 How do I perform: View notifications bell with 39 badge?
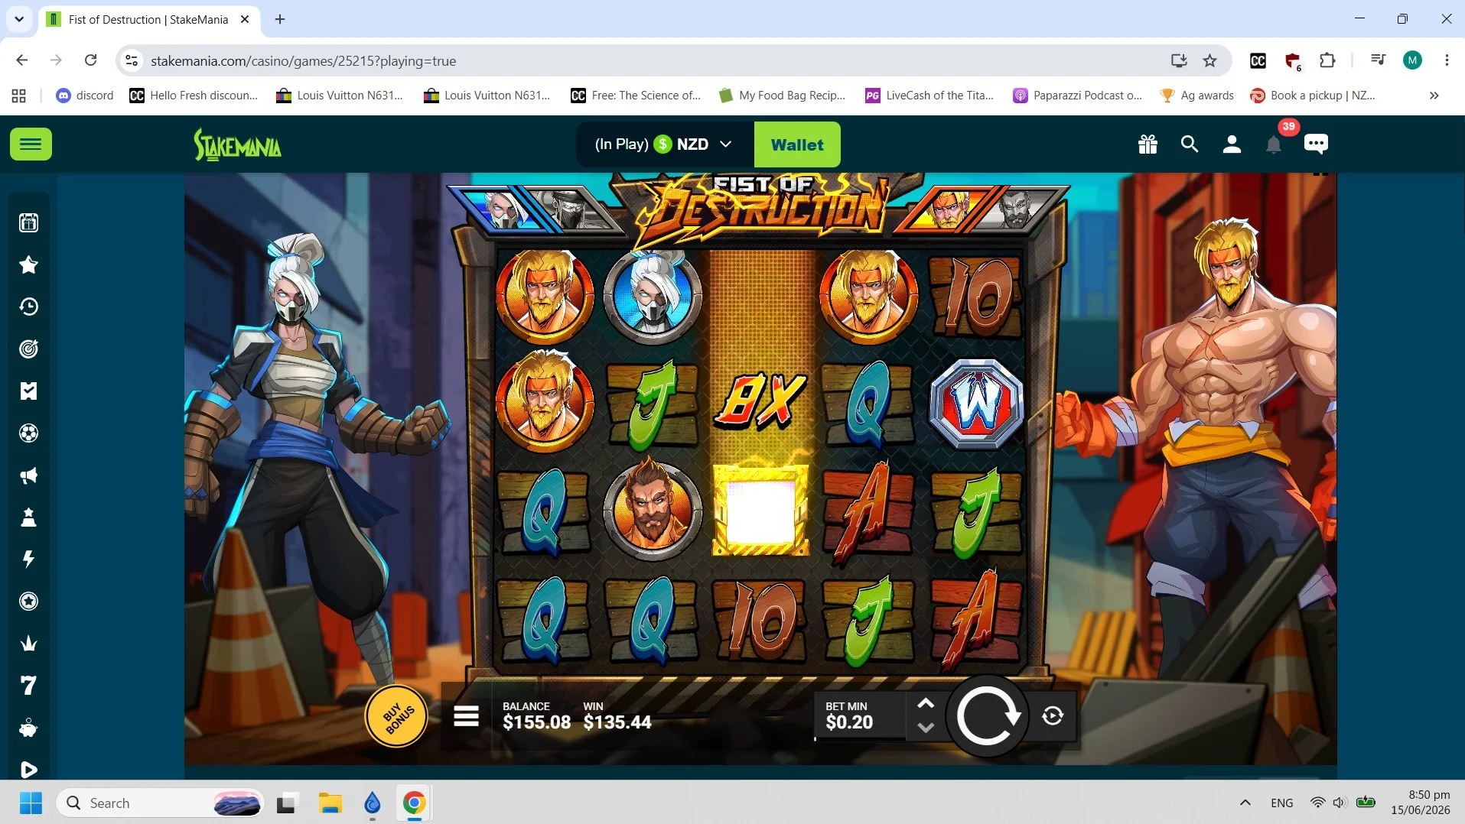pyautogui.click(x=1274, y=144)
